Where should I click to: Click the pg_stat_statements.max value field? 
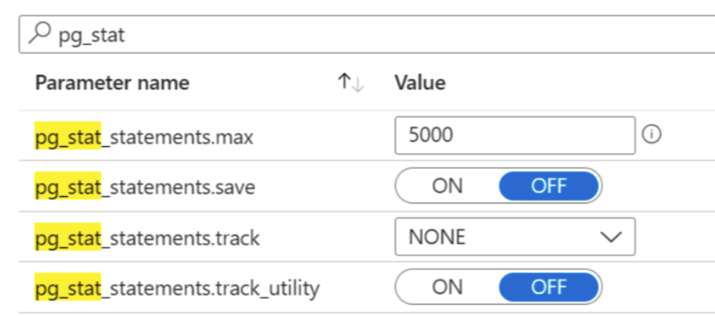pos(515,135)
